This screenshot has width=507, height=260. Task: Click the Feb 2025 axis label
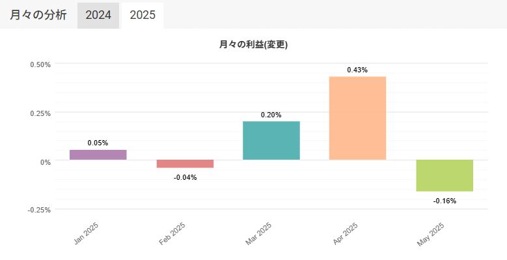pyautogui.click(x=172, y=233)
